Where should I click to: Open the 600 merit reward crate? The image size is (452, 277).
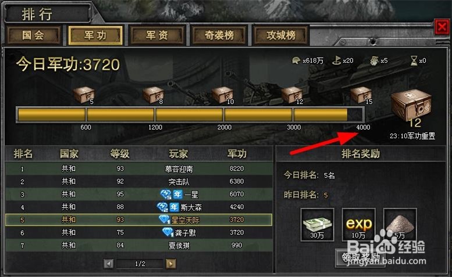(x=84, y=95)
